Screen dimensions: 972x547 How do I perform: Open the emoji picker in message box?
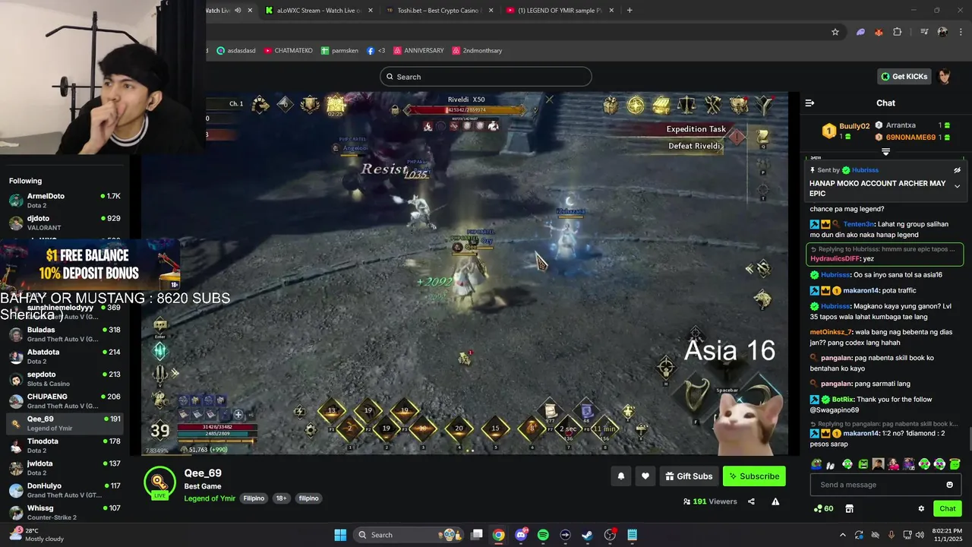click(x=949, y=485)
